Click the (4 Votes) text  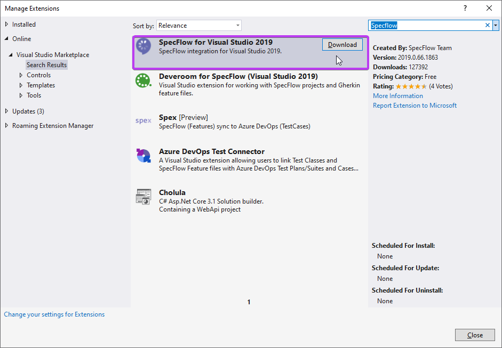(441, 86)
